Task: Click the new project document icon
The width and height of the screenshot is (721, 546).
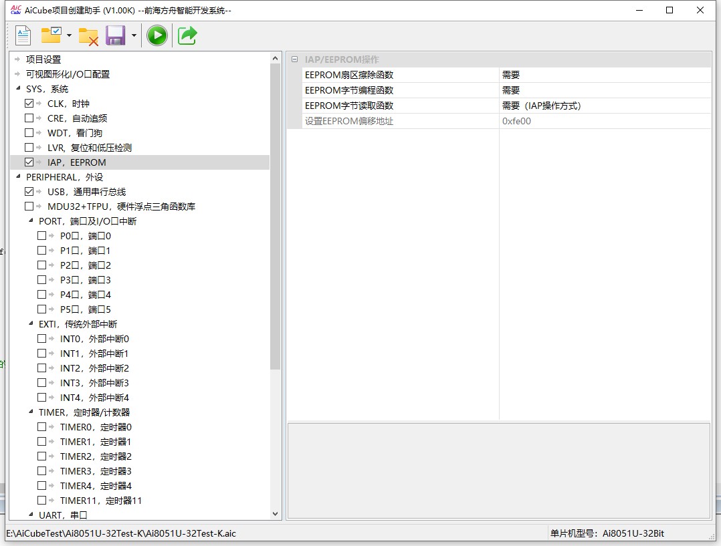Action: (23, 35)
